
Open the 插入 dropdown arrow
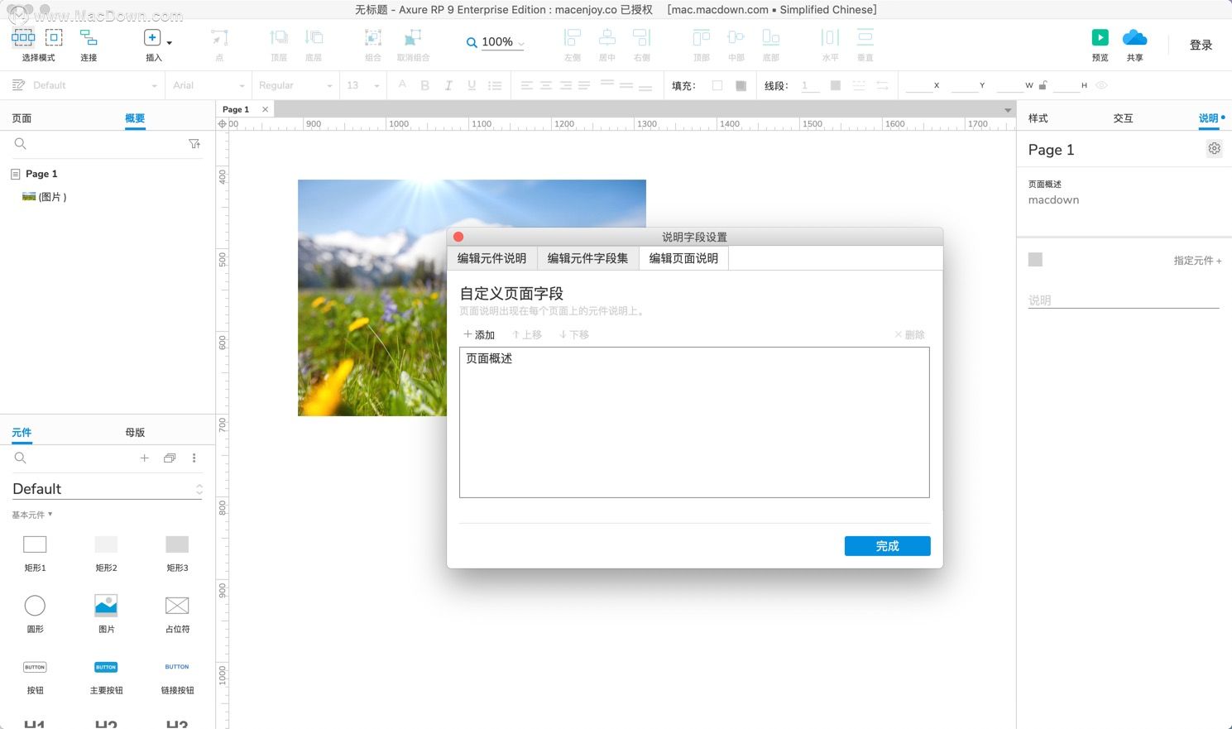170,42
